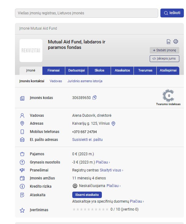Show address on map via pin after Vilnius

pos(113,124)
